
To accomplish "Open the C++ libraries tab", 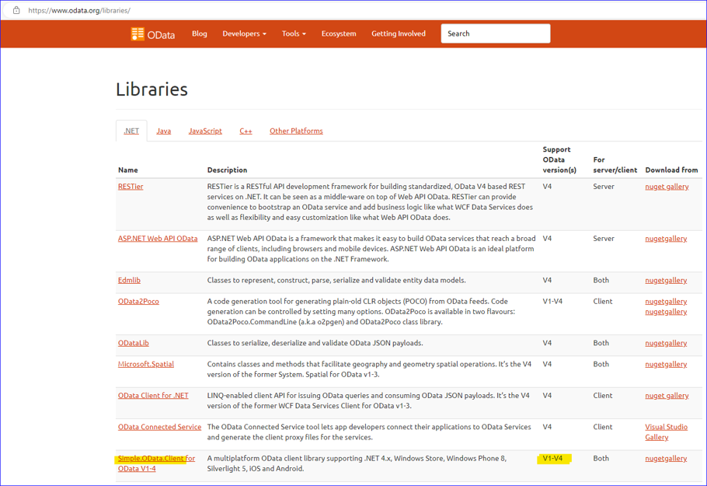I will coord(246,131).
